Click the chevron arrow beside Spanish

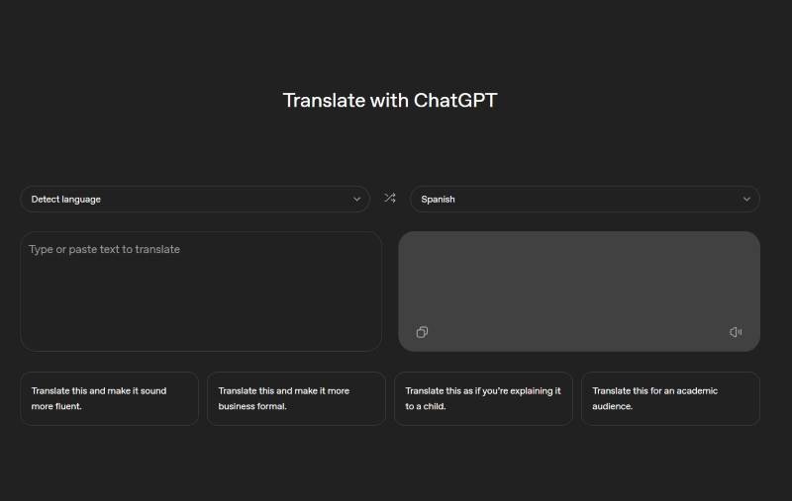click(x=747, y=199)
